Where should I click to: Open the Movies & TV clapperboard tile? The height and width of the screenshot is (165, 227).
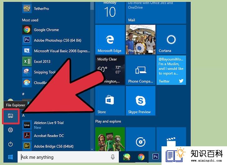[171, 137]
